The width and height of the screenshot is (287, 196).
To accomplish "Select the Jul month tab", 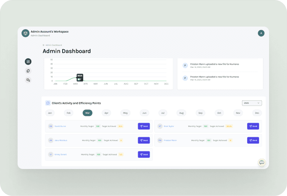I will [x=163, y=113].
